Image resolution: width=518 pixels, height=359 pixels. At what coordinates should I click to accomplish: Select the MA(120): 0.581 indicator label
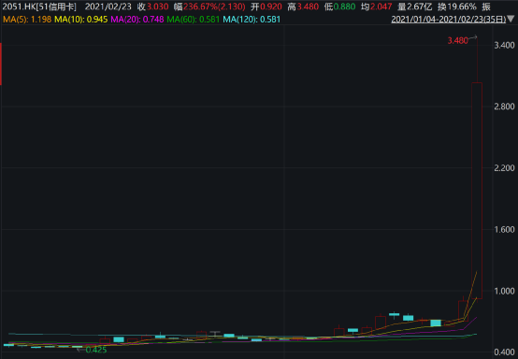[x=252, y=20]
